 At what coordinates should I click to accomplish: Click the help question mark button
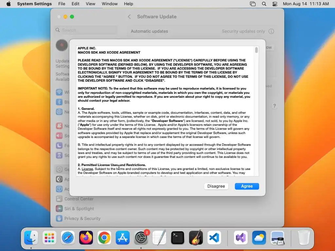[274, 106]
